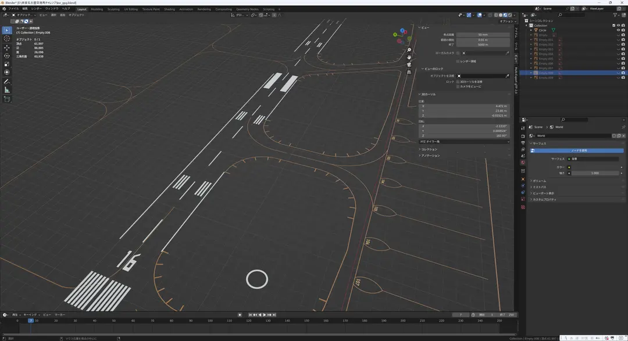Select the Move tool in the left toolbar
628x341 pixels.
click(7, 47)
